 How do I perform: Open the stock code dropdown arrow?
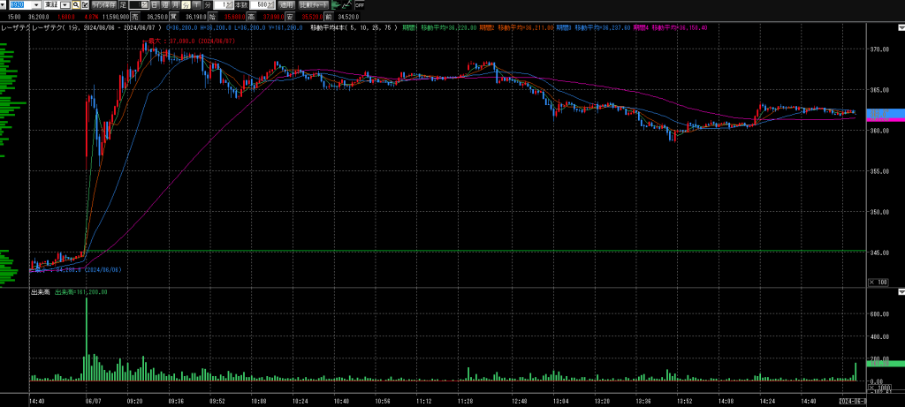point(36,5)
